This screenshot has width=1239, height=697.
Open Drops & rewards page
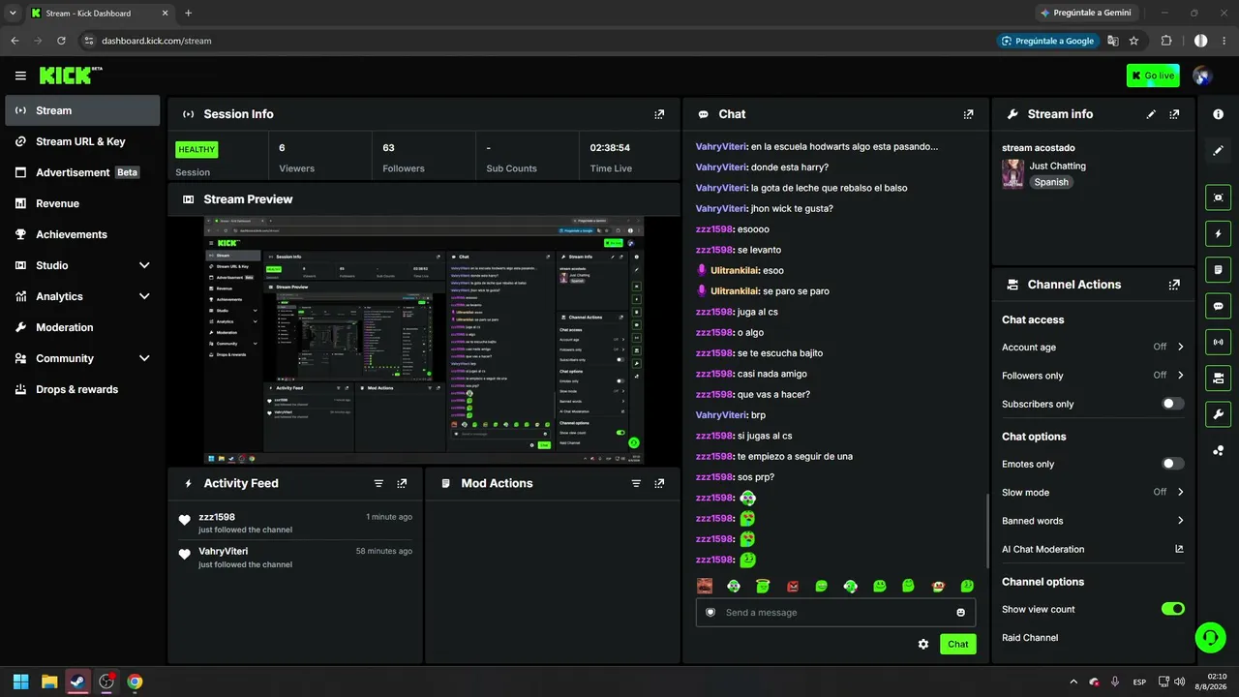[x=82, y=389]
